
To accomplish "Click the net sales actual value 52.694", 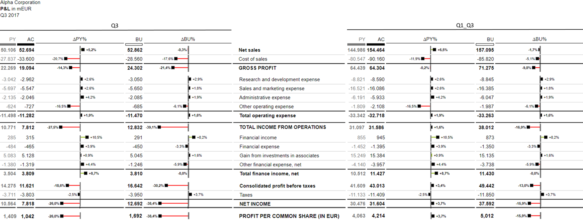I will (27, 50).
